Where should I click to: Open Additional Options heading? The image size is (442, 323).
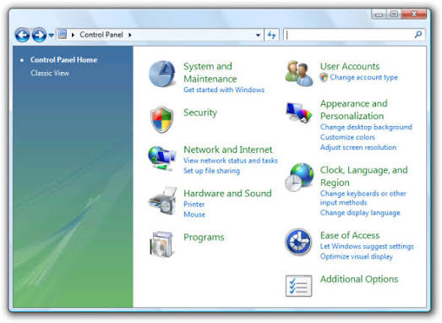point(359,279)
